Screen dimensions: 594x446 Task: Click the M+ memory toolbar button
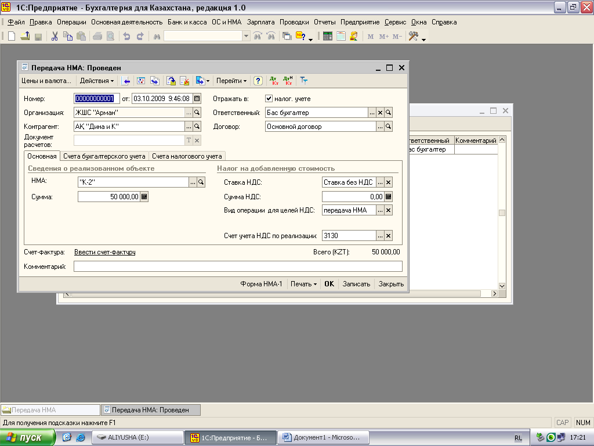384,37
